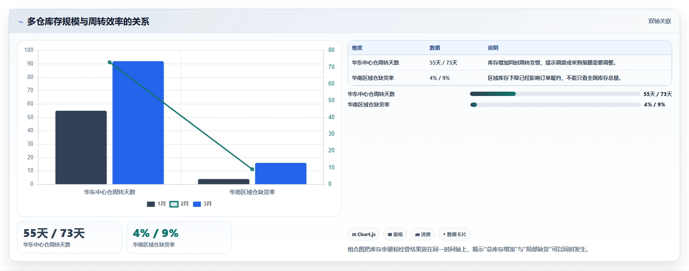The image size is (689, 271).
Task: Click the 数据 column header
Action: [435, 48]
